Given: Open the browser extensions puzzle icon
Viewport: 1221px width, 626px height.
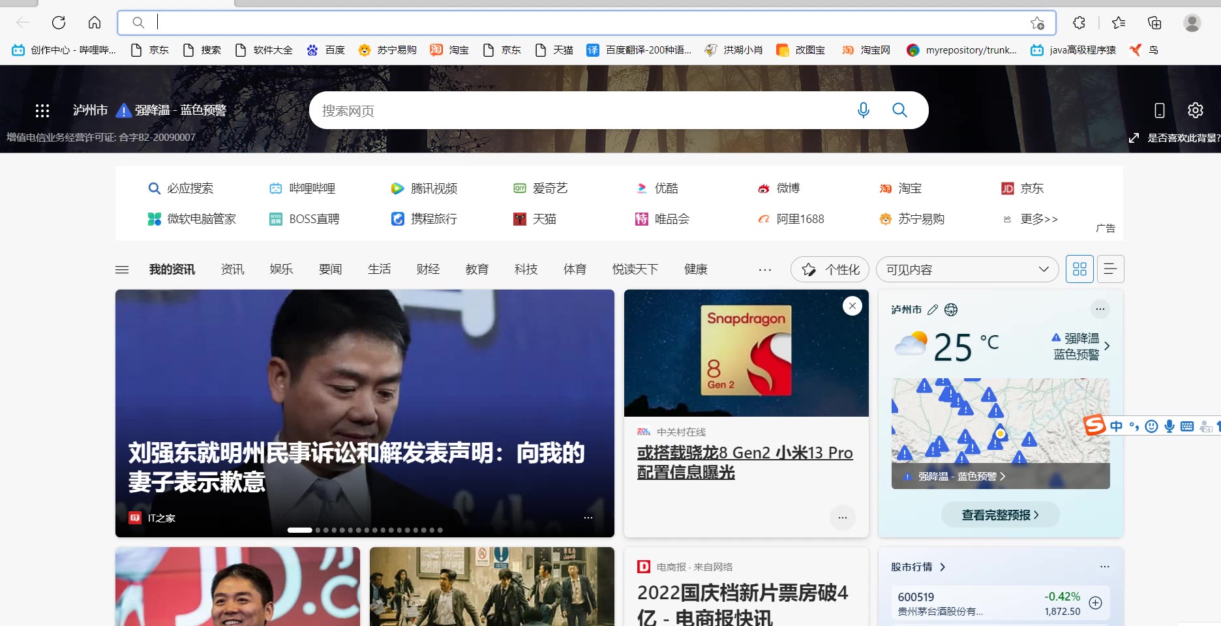Looking at the screenshot, I should tap(1079, 23).
